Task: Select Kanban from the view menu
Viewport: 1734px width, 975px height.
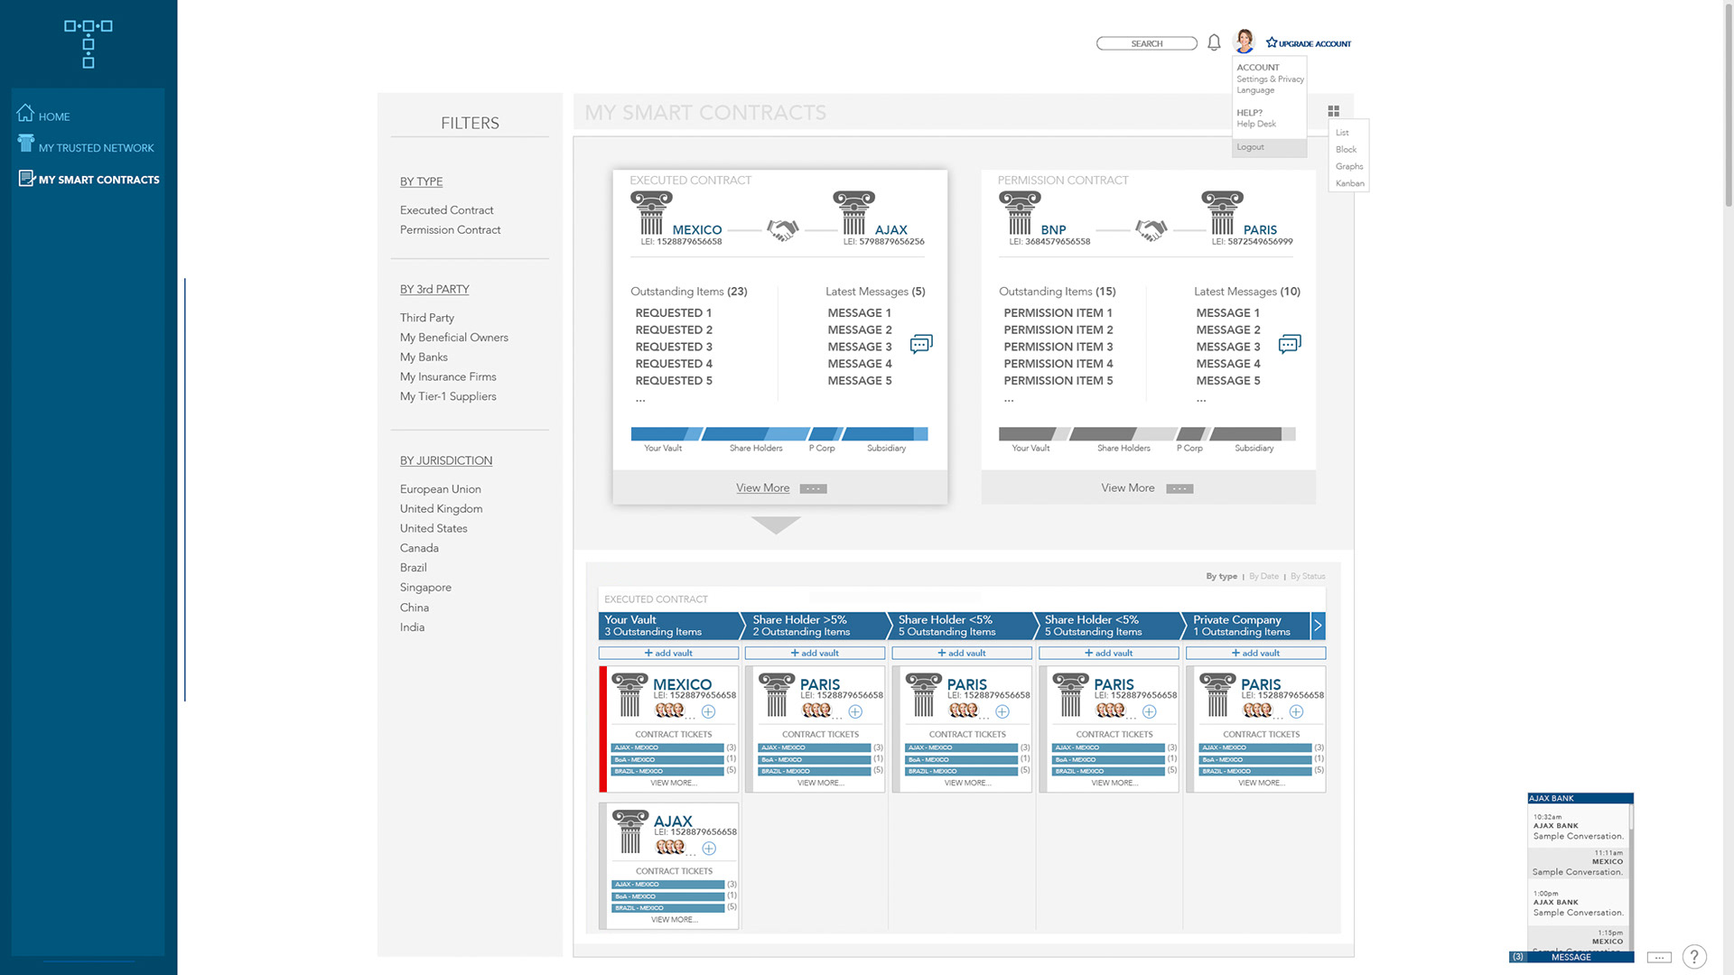Action: 1349,183
